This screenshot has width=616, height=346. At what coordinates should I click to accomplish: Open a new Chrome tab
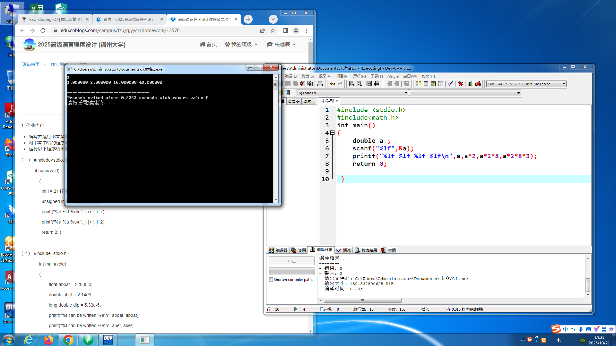click(x=248, y=19)
